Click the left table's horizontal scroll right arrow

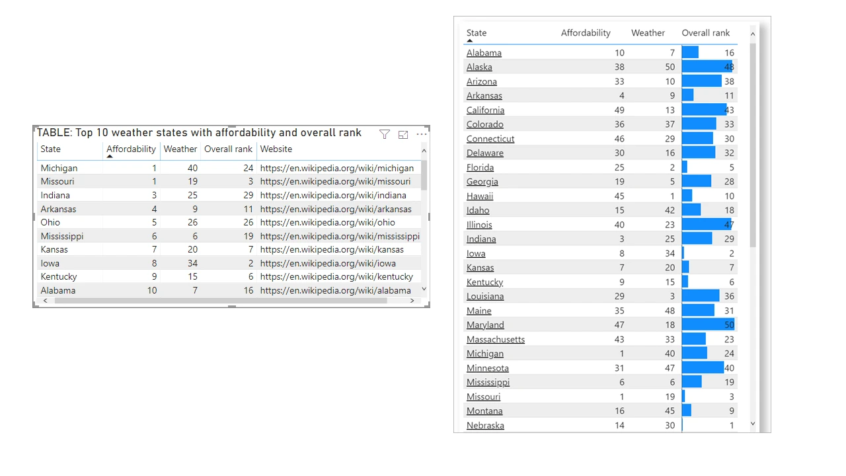click(412, 301)
